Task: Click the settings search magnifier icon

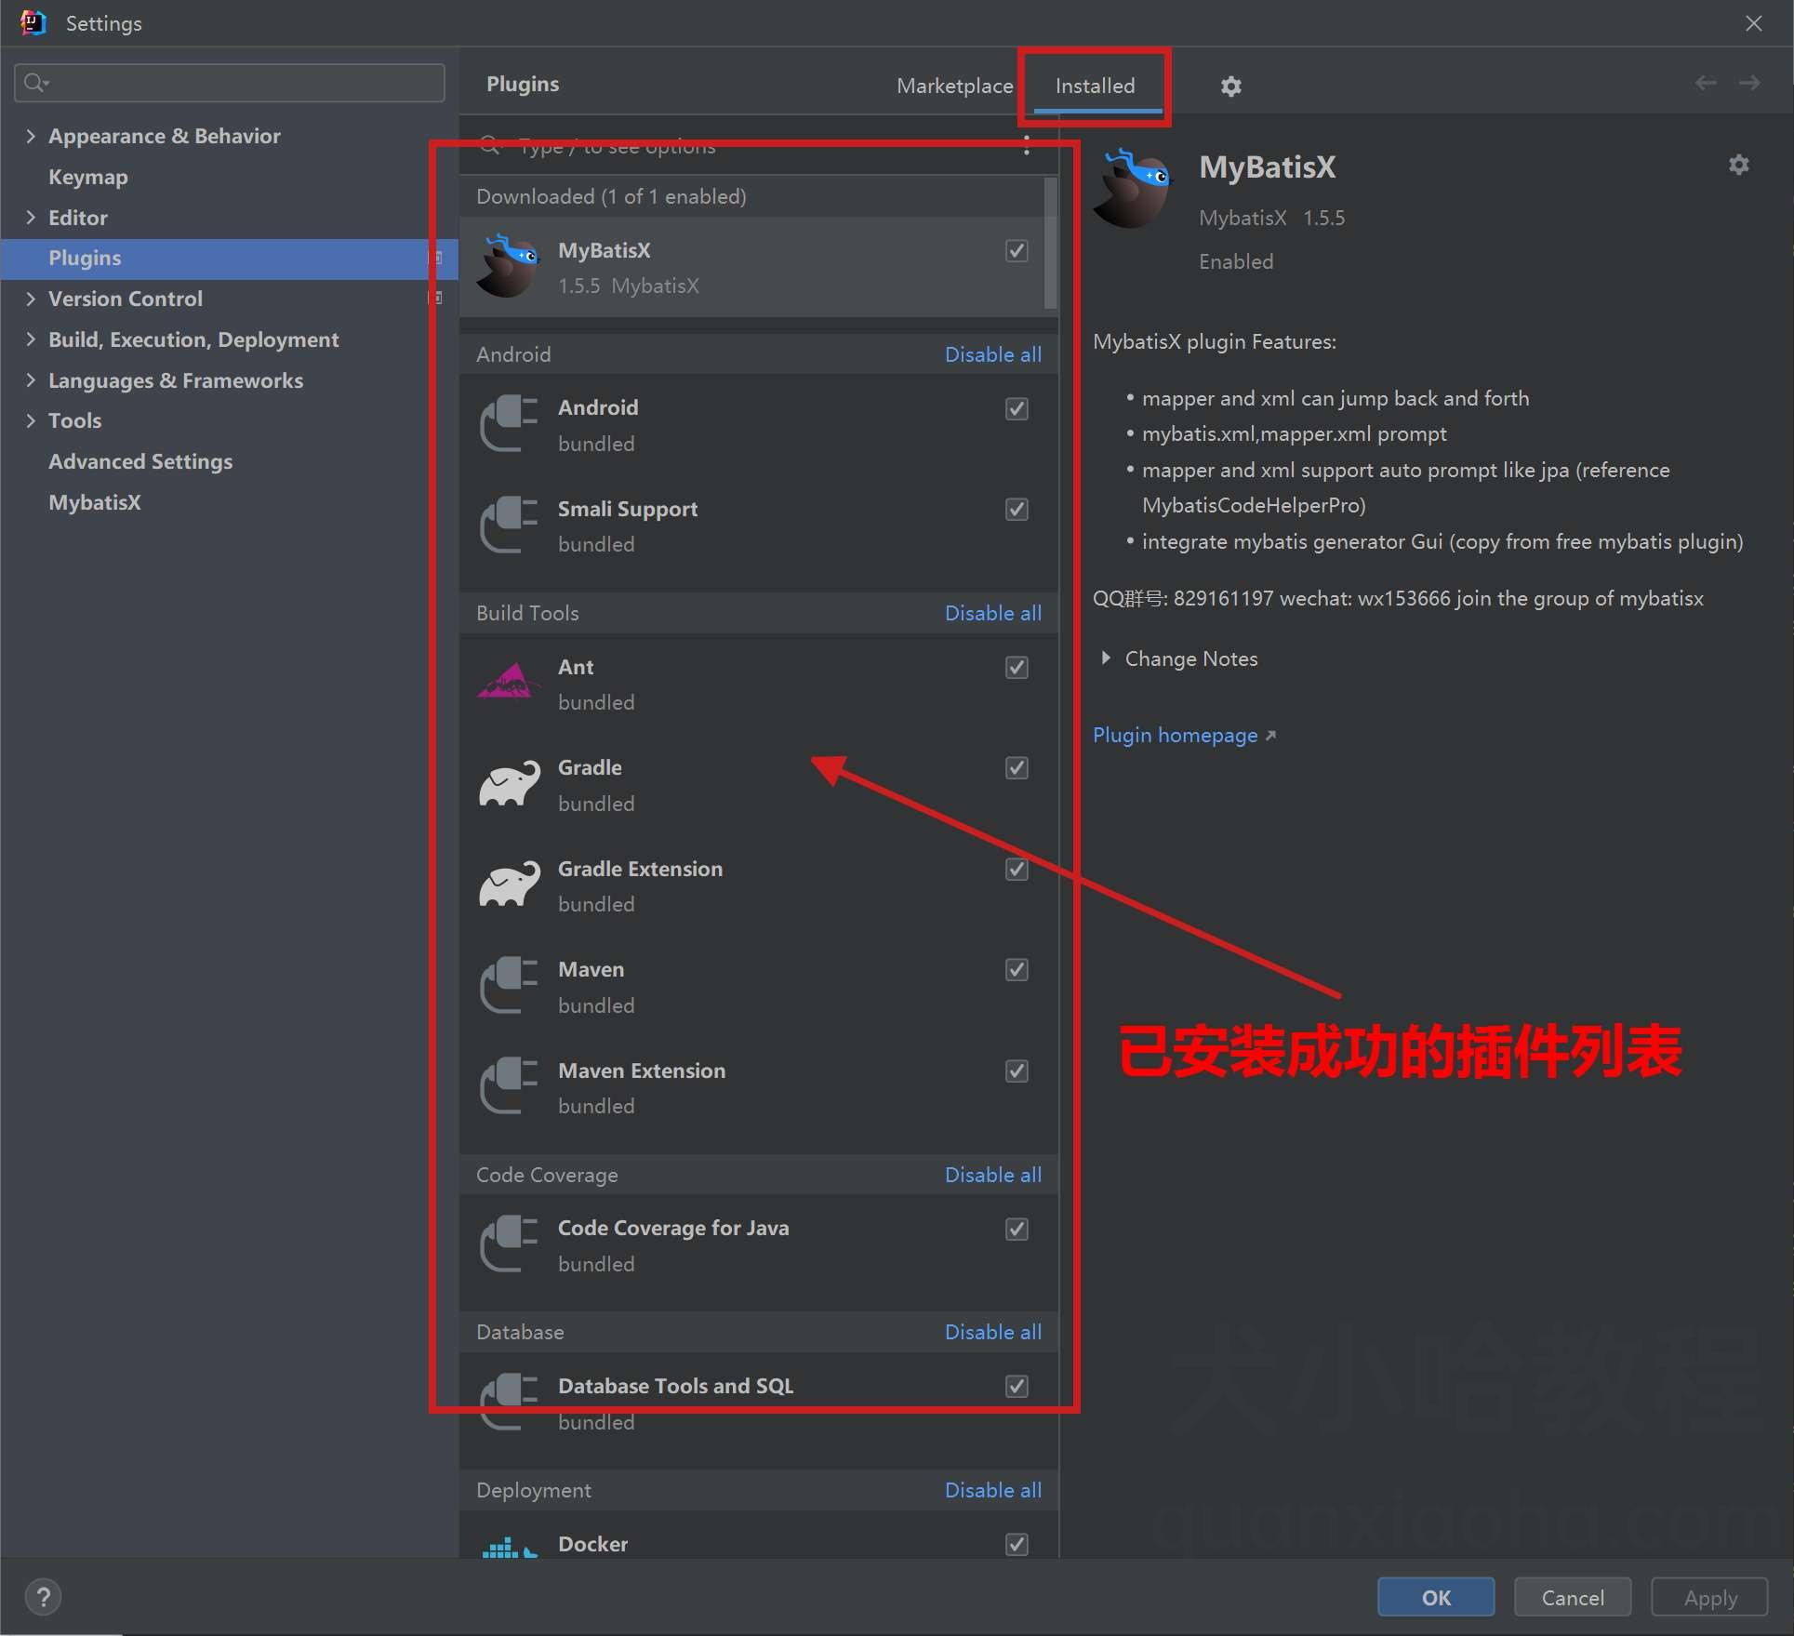Action: pos(35,83)
